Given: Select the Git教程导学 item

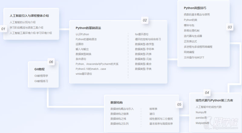Looking at the screenshot, I should [41, 76].
